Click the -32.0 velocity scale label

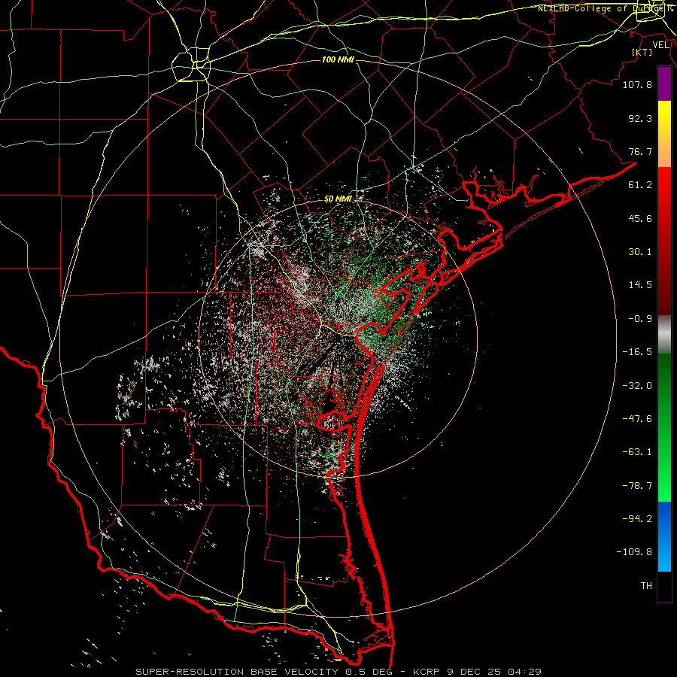click(x=637, y=386)
